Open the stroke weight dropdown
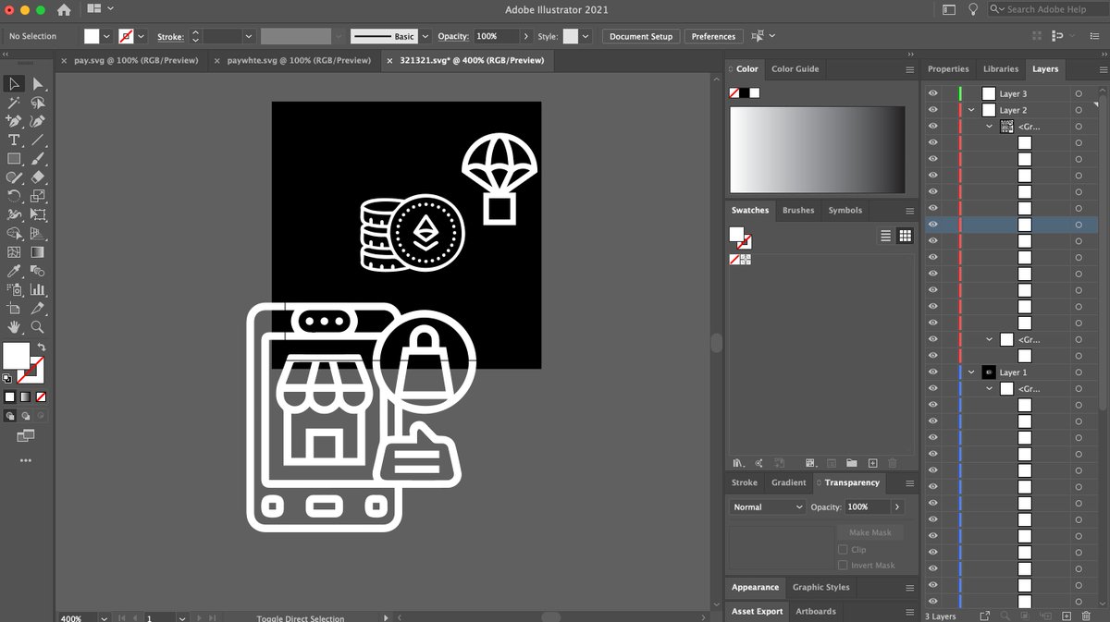The image size is (1110, 622). pos(249,36)
